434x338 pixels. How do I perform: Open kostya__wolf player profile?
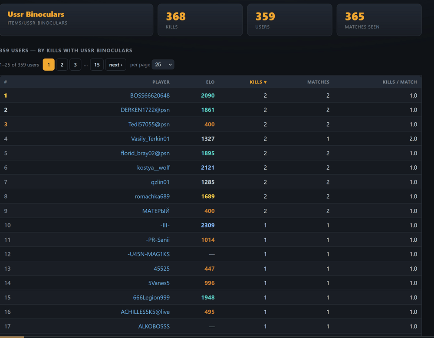[x=153, y=167]
